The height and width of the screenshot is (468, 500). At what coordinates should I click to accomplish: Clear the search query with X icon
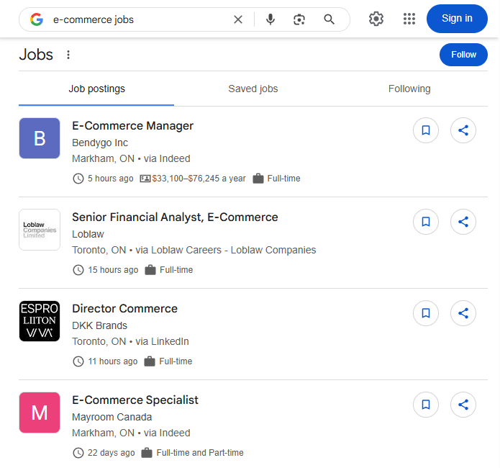coord(238,19)
